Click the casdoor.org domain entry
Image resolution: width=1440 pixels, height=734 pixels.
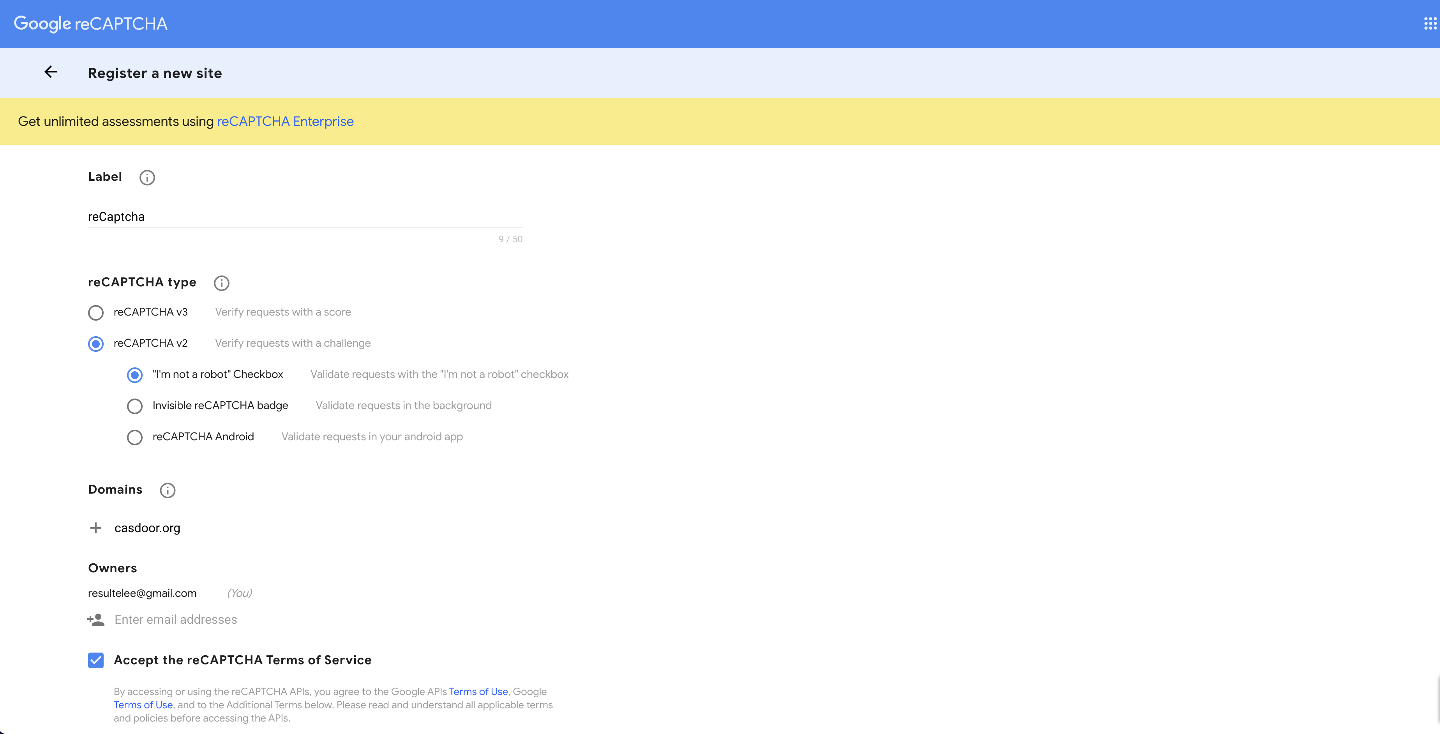[x=146, y=527]
